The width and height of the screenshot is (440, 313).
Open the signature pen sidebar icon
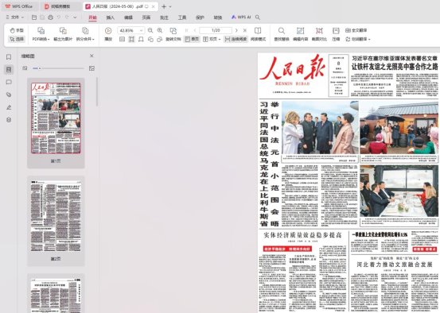coord(9,107)
